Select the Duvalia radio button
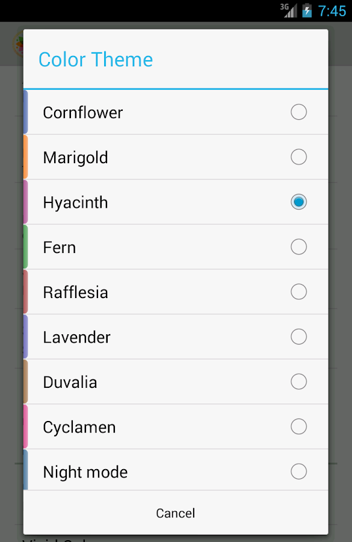 click(x=299, y=381)
